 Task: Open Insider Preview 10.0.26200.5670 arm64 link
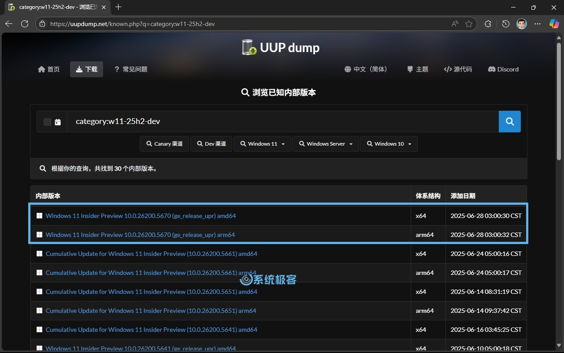tap(140, 235)
